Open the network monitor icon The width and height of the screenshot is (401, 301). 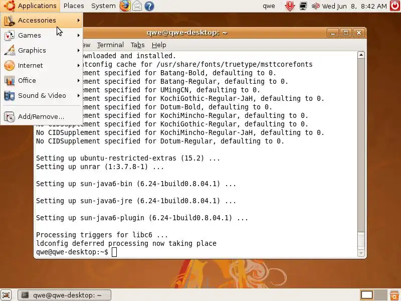click(x=303, y=6)
